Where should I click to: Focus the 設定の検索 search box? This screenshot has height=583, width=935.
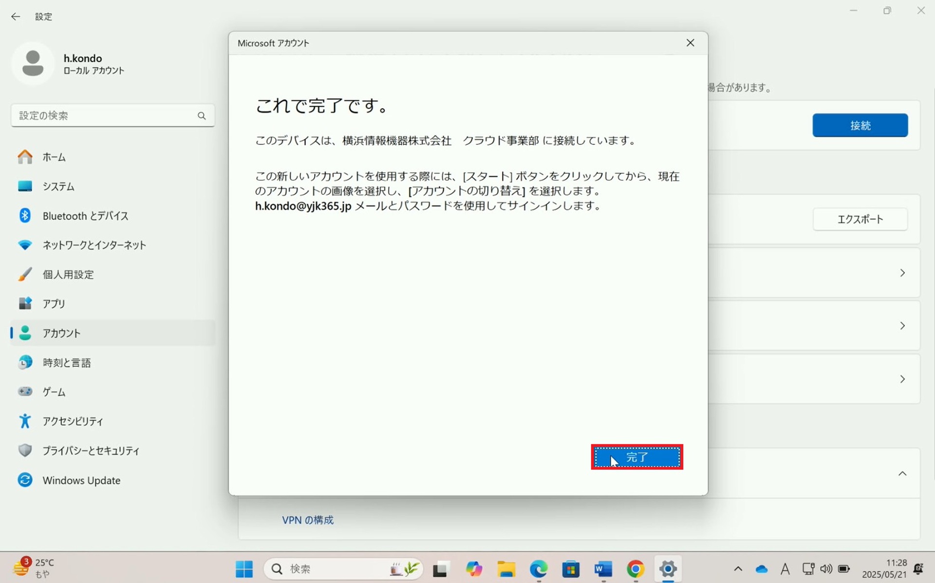112,115
